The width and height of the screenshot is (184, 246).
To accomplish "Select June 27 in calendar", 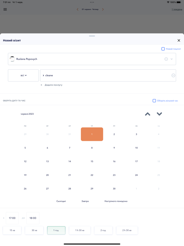I will [x=47, y=189].
